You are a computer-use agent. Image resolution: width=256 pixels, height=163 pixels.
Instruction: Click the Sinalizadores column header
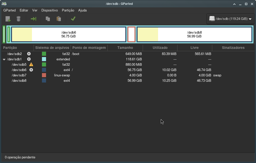pyautogui.click(x=233, y=48)
